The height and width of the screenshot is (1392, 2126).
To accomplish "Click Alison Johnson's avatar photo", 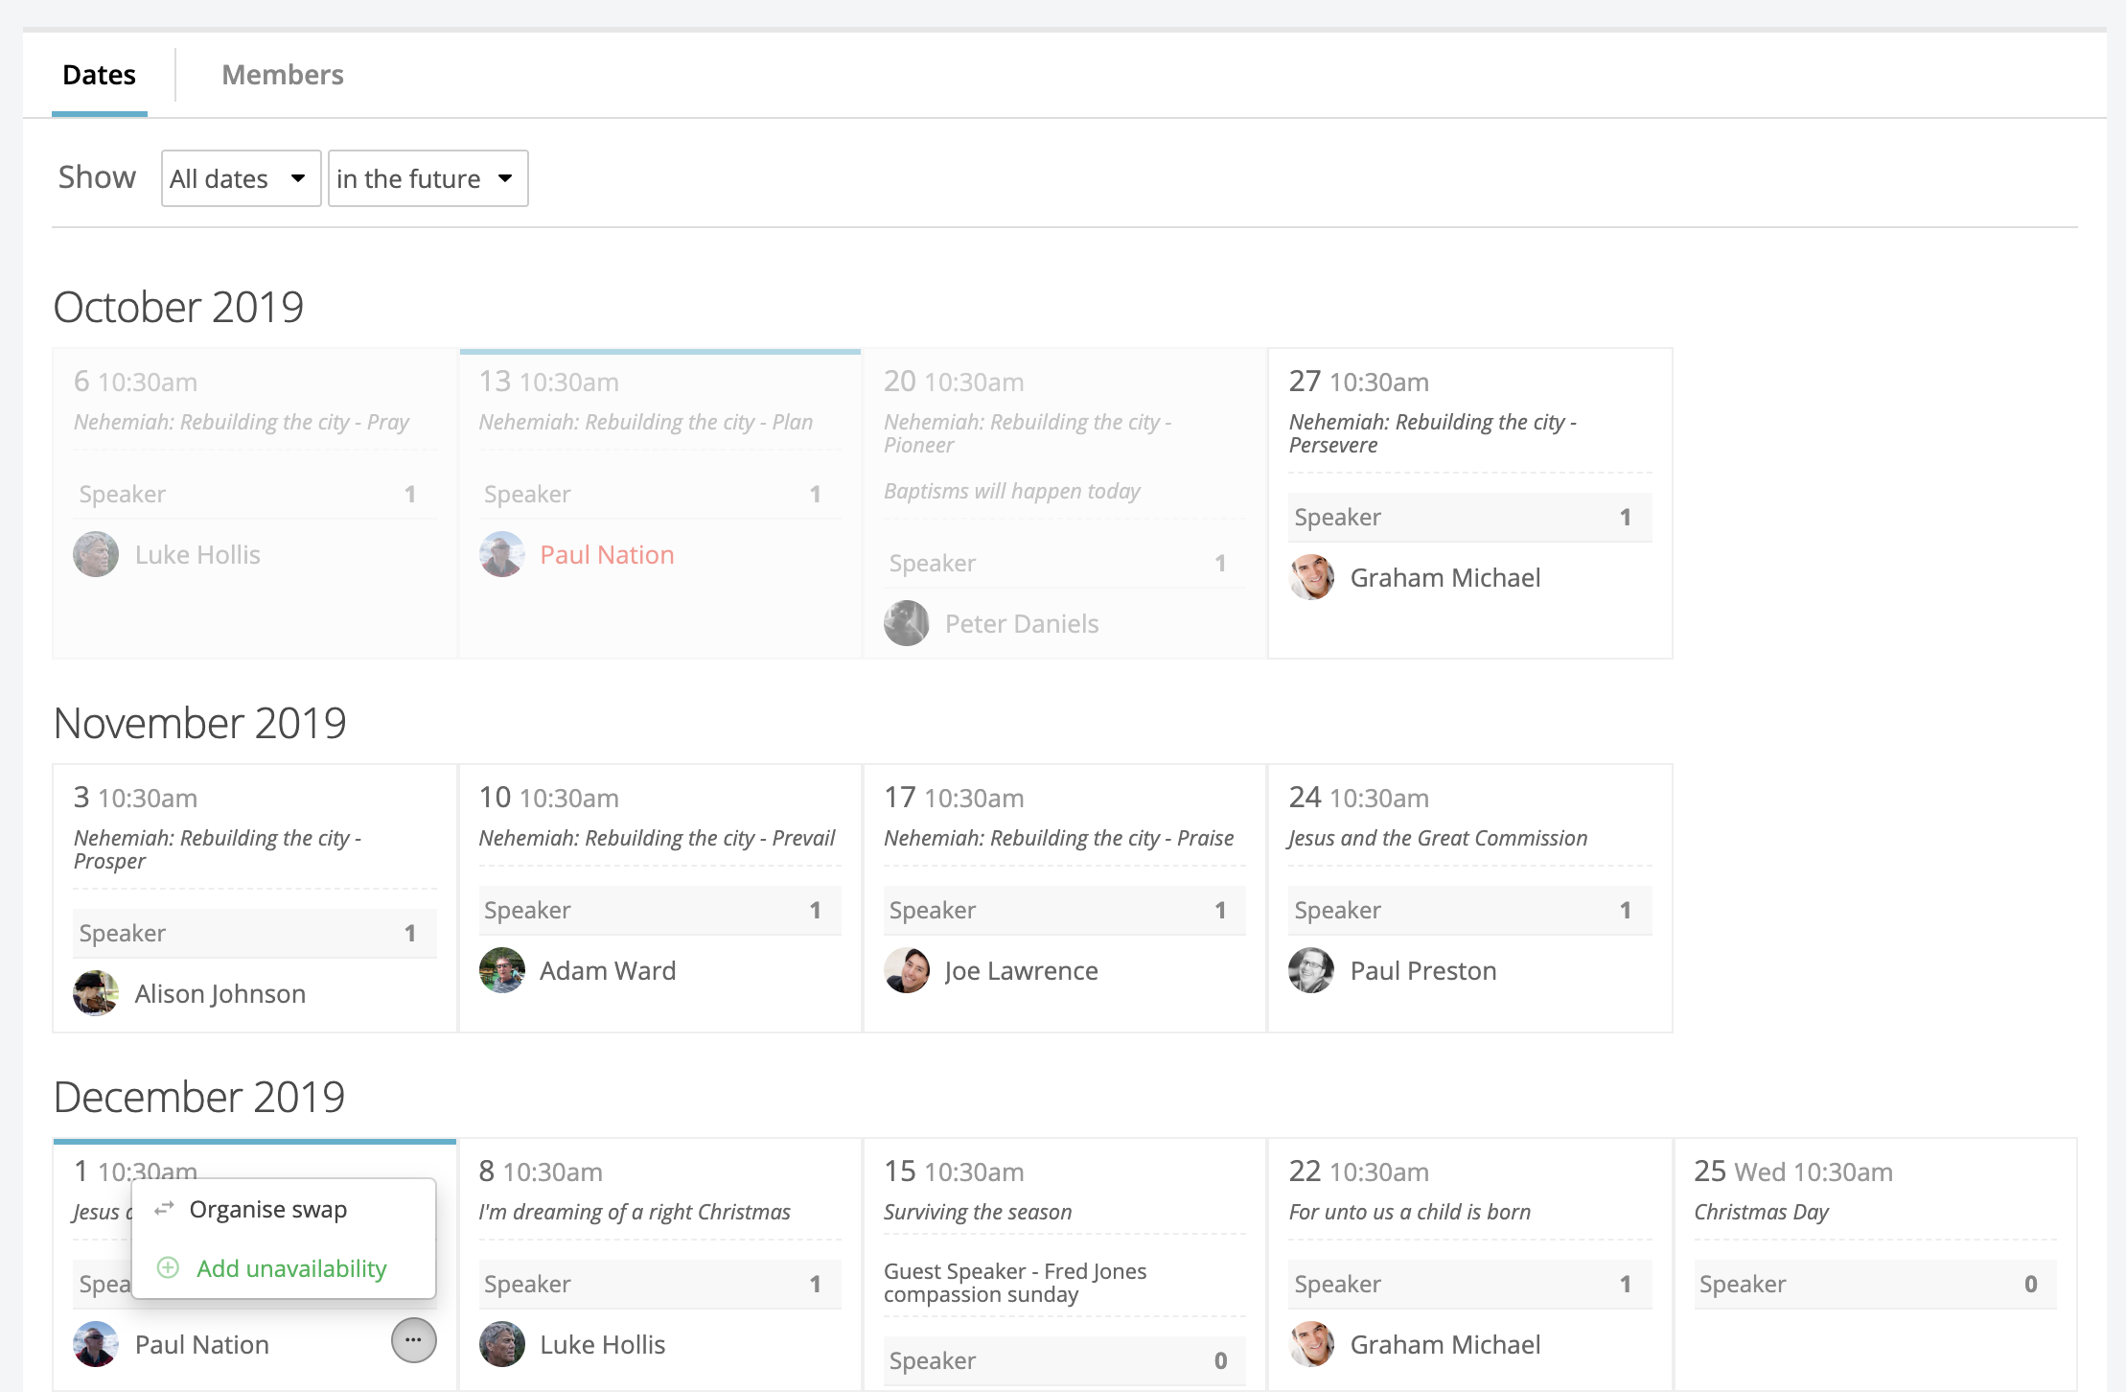I will (96, 993).
